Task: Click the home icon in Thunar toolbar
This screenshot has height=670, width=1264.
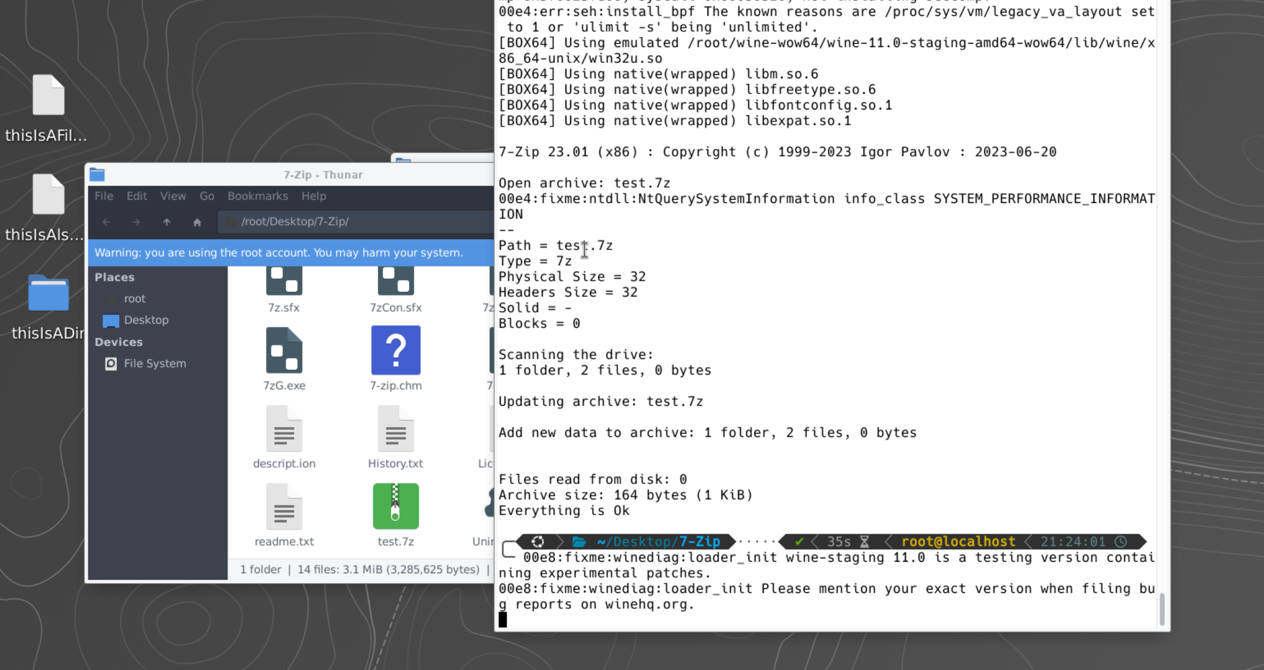Action: click(197, 222)
